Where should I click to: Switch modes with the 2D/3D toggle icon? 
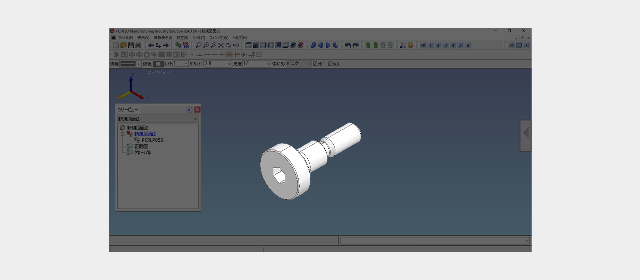pos(186,45)
